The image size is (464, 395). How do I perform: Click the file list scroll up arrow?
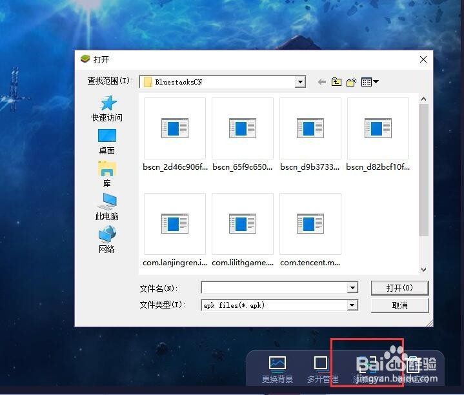(424, 99)
